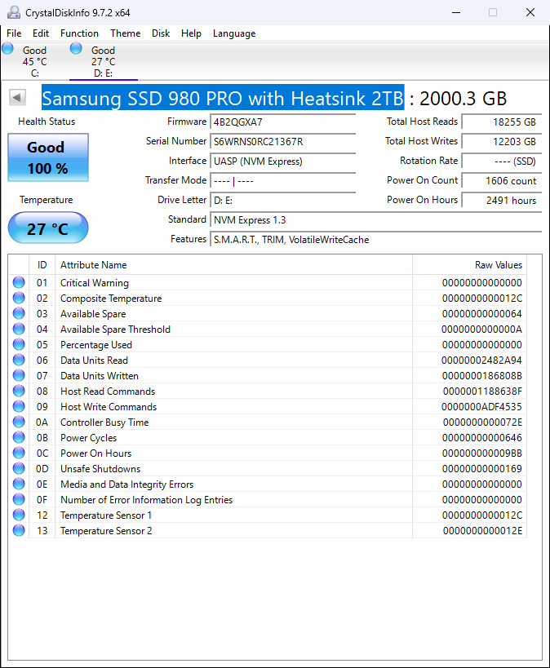Select the Critical Warning attribute name

(x=94, y=283)
